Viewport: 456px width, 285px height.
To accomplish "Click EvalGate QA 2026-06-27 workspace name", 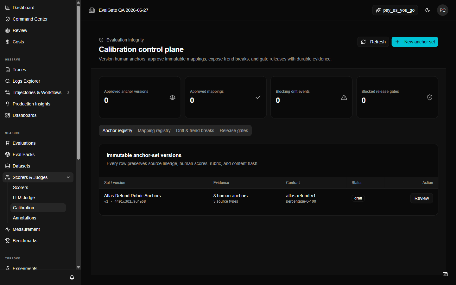I will point(123,10).
